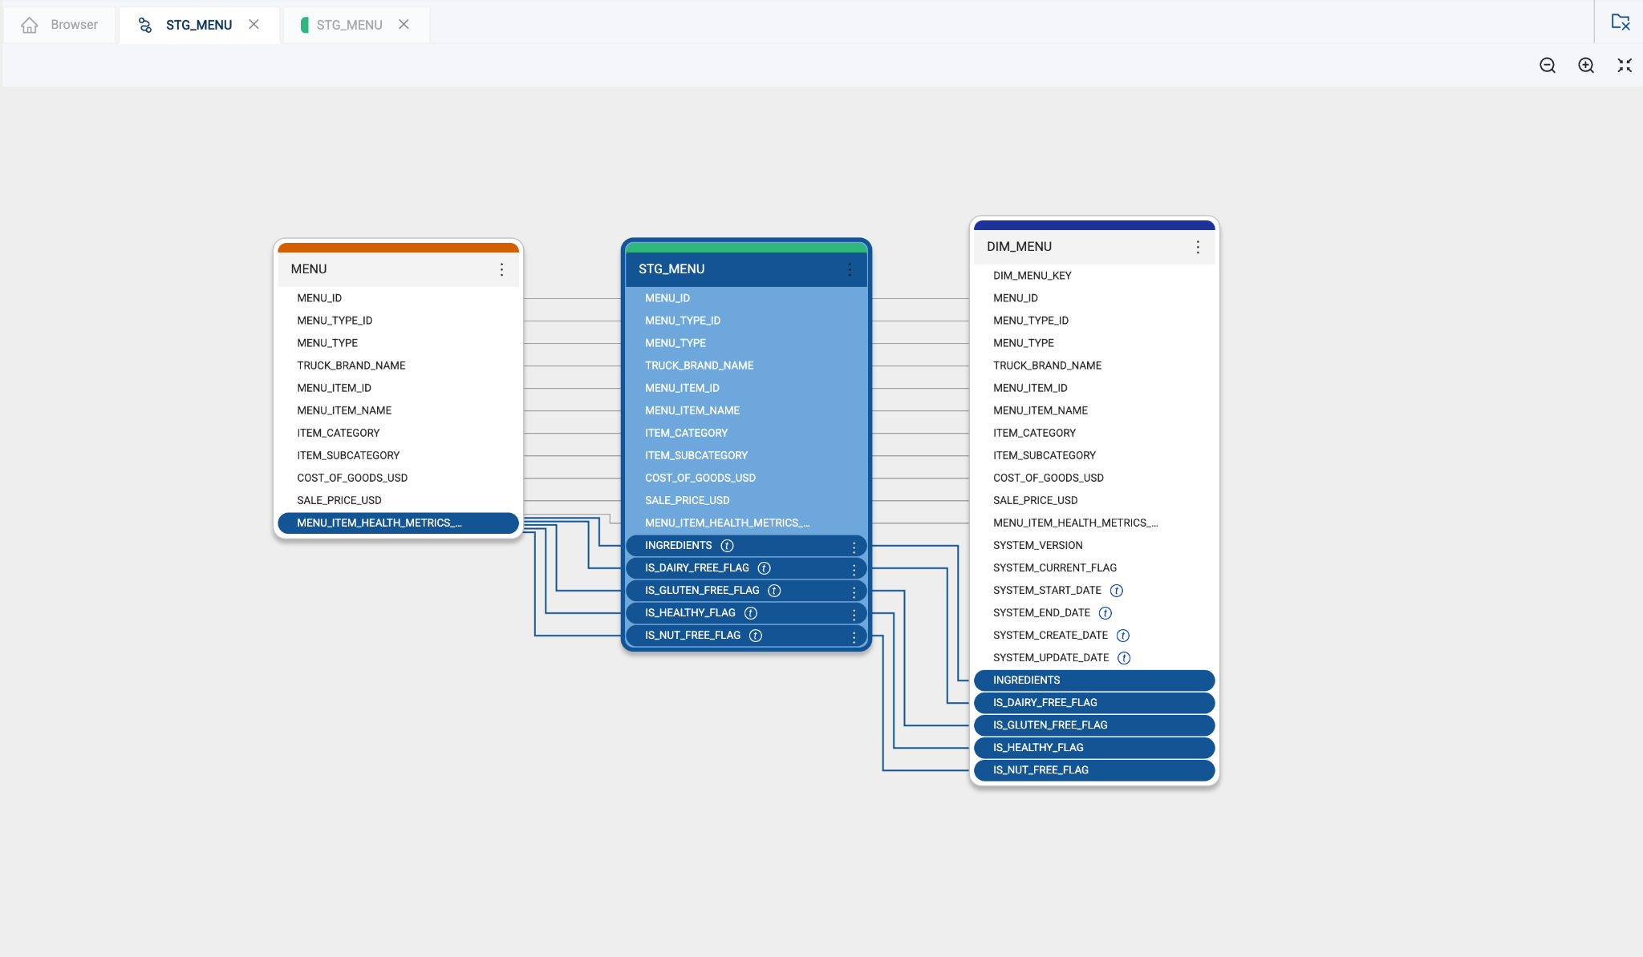Viewport: 1643px width, 957px height.
Task: Select MENU_ID column in MENU node
Action: coord(398,298)
